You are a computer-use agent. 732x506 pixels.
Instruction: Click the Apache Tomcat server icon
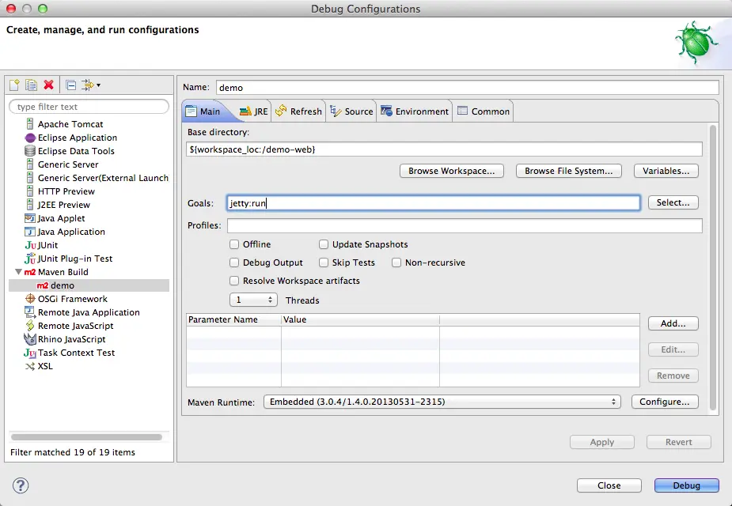(x=30, y=124)
